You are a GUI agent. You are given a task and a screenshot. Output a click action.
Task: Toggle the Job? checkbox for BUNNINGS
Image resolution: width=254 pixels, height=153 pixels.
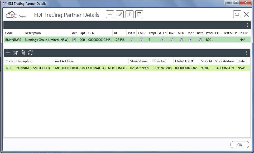point(190,39)
